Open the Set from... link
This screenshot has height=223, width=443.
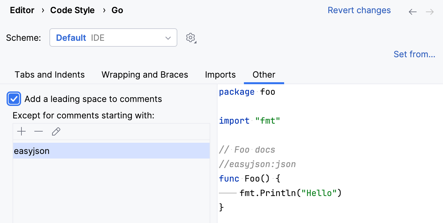(414, 54)
